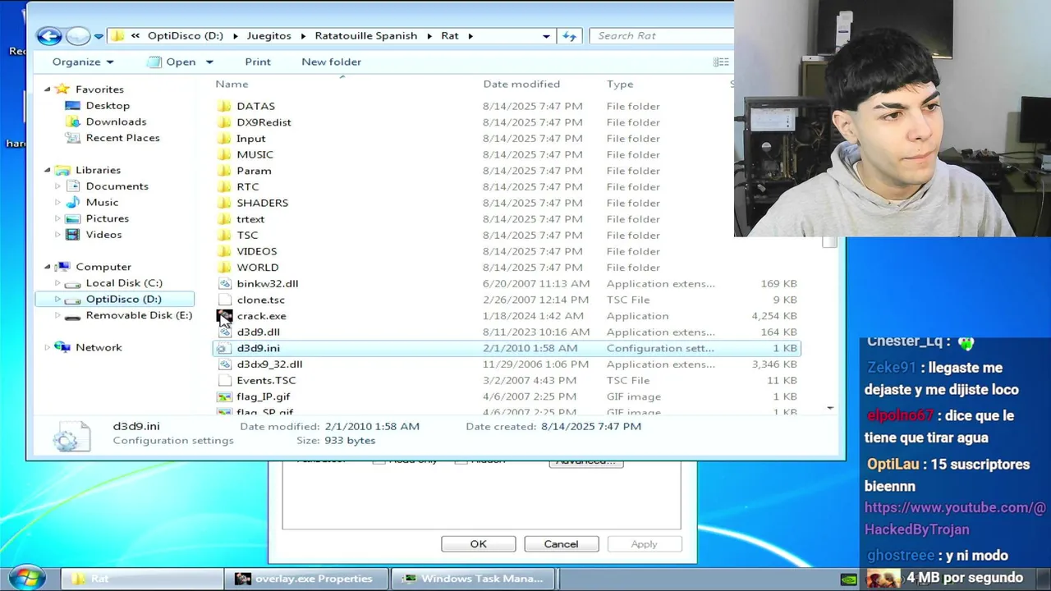Select the VIDEOS folder icon
1051x591 pixels.
click(225, 251)
